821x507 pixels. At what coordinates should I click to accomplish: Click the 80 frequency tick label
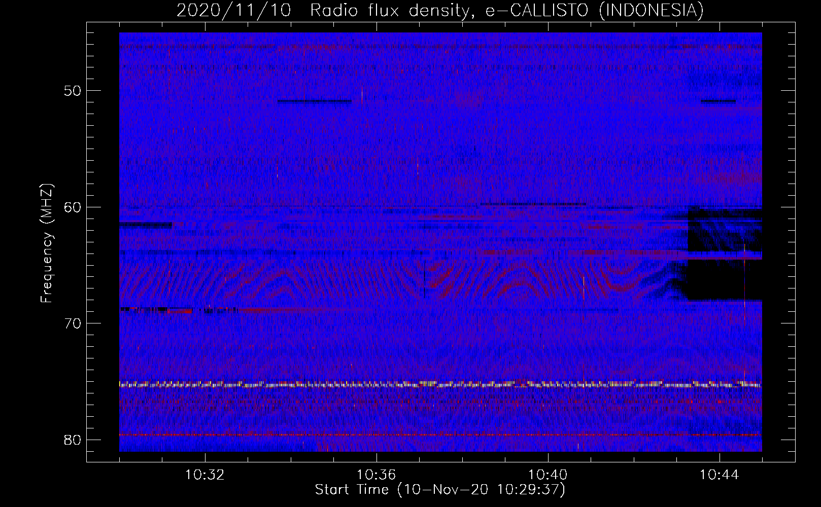[73, 440]
